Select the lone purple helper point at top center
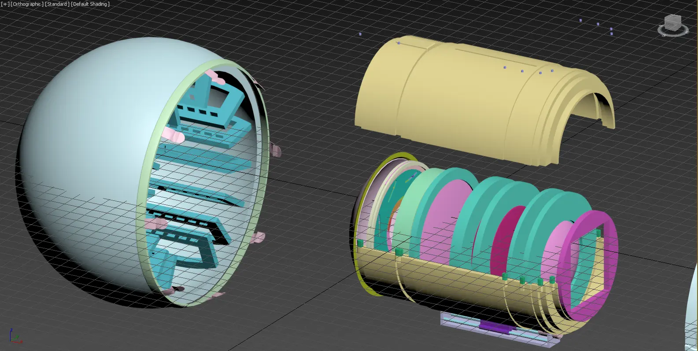Screen dimensions: 698x351 point(360,34)
